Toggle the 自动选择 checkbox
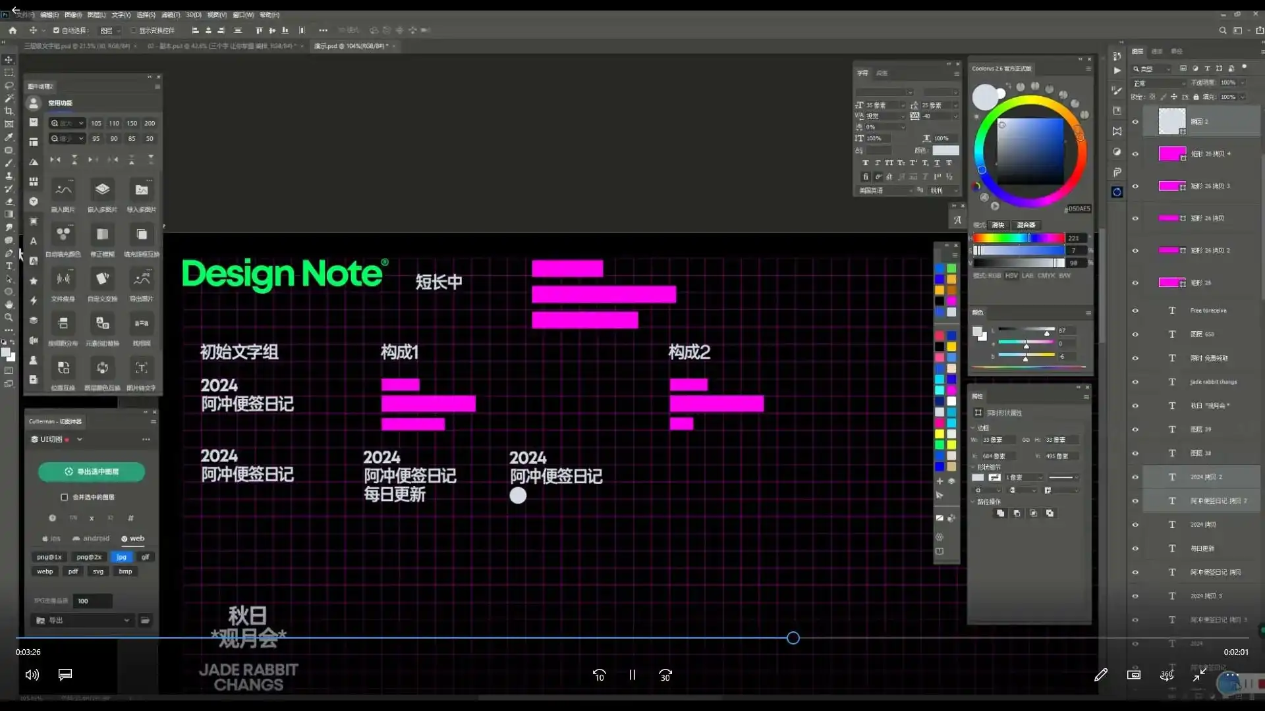This screenshot has width=1265, height=711. click(56, 30)
